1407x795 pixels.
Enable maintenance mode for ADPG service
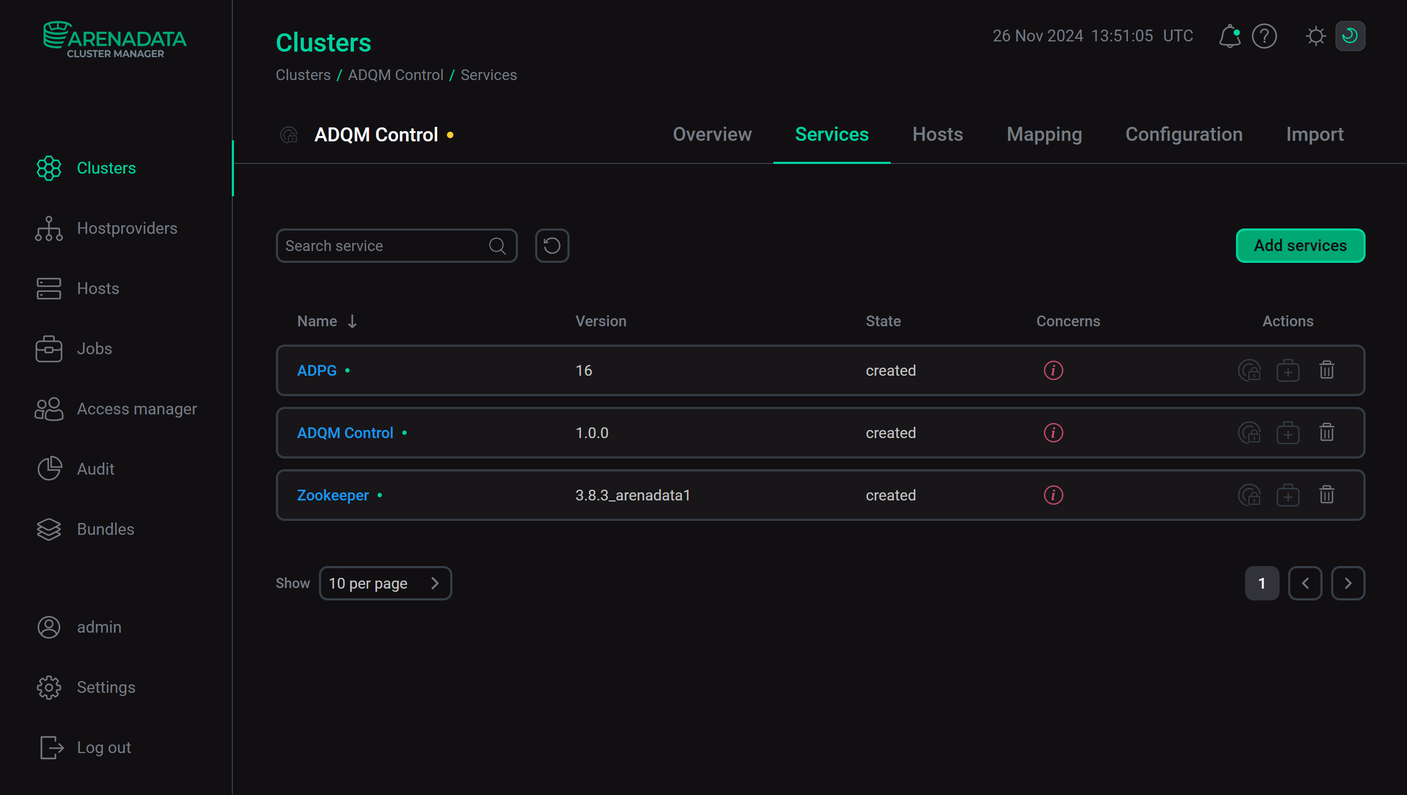click(x=1251, y=370)
